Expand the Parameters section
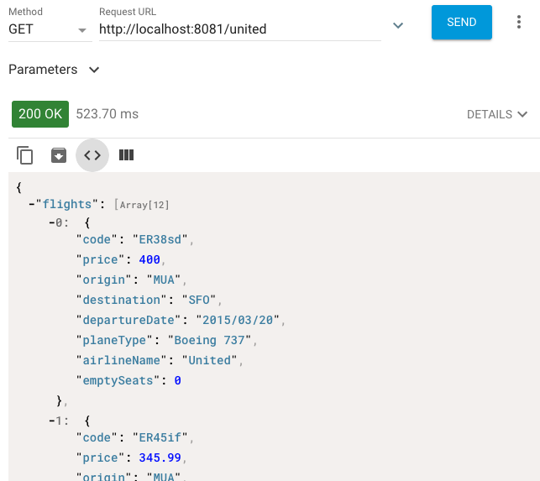The height and width of the screenshot is (481, 540). pos(54,70)
